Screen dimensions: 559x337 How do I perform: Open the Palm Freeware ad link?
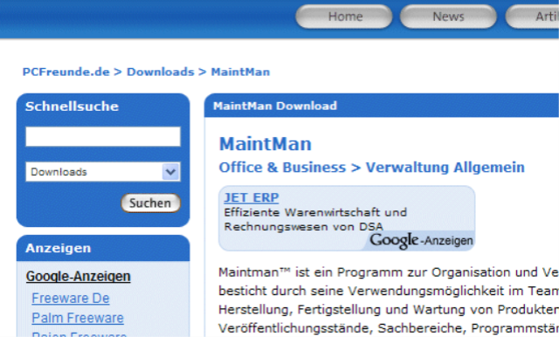pyautogui.click(x=78, y=318)
